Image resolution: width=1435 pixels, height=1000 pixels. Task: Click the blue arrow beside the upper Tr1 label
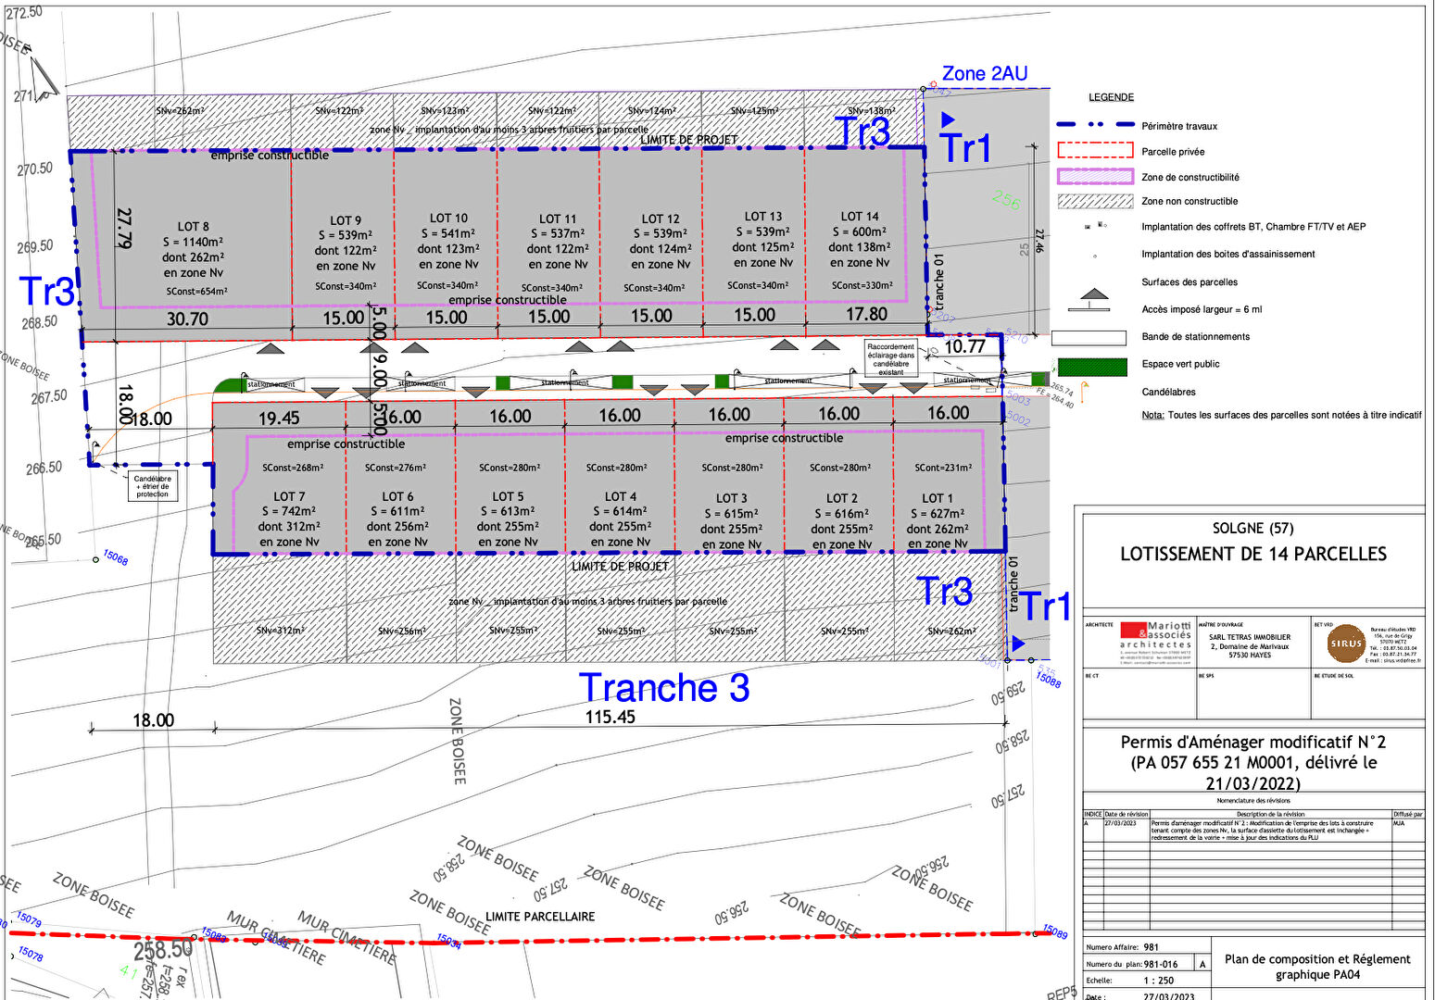click(947, 119)
